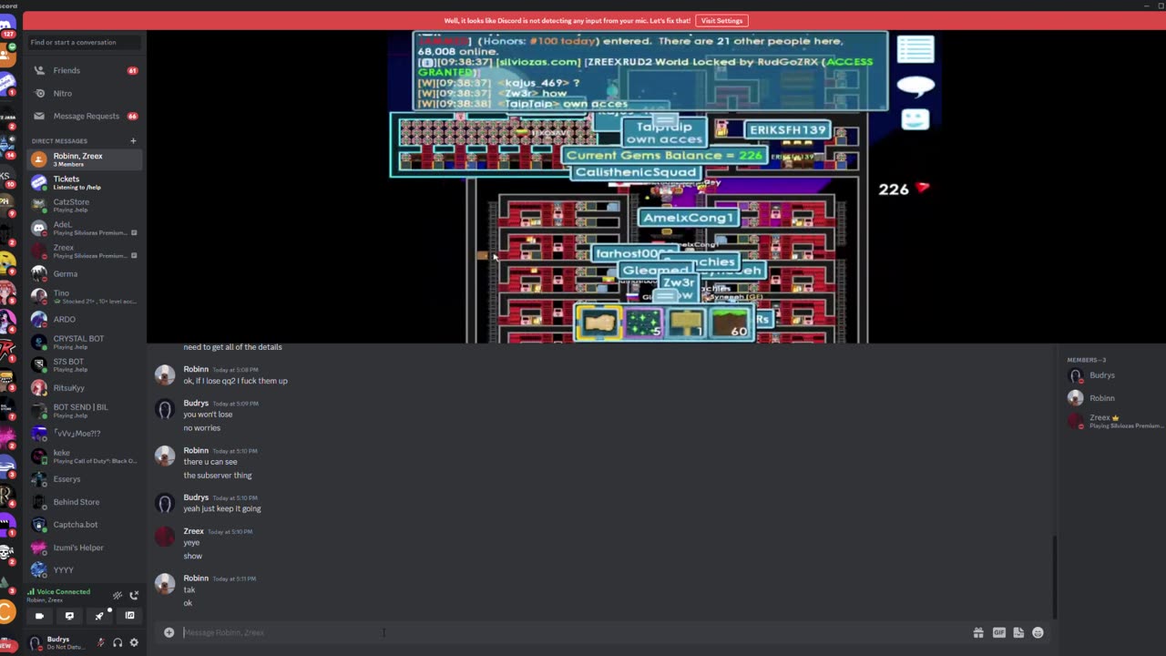Open the YYYY conversation
The height and width of the screenshot is (656, 1166).
click(85, 570)
